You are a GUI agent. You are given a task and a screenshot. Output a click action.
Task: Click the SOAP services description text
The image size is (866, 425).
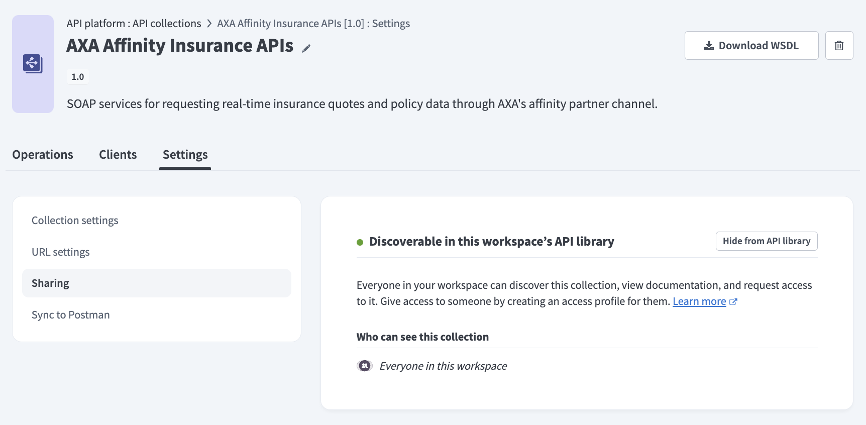click(362, 104)
